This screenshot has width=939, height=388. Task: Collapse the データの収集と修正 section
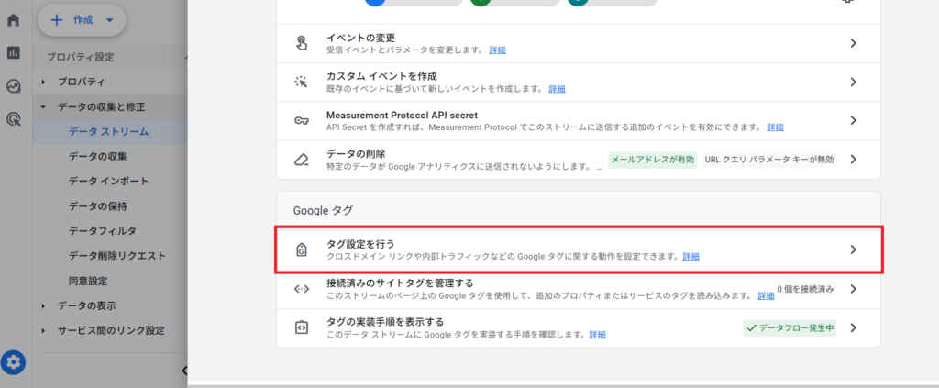coord(44,107)
